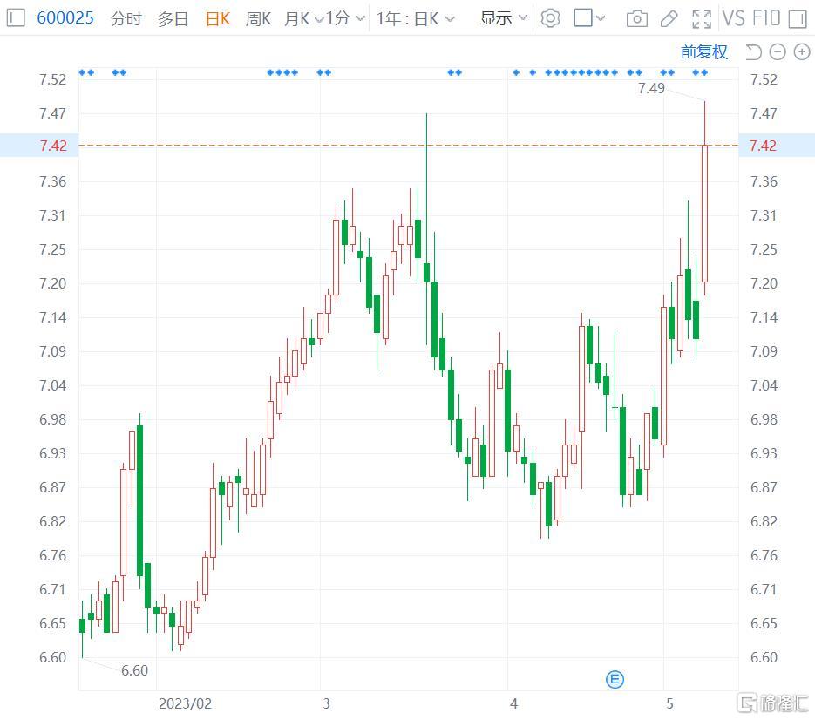The image size is (815, 720).
Task: Select the 周K weekly candlestick tab
Action: tap(258, 18)
